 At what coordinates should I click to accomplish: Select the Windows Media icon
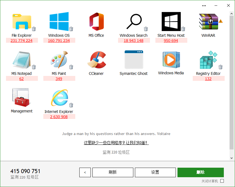click(171, 59)
